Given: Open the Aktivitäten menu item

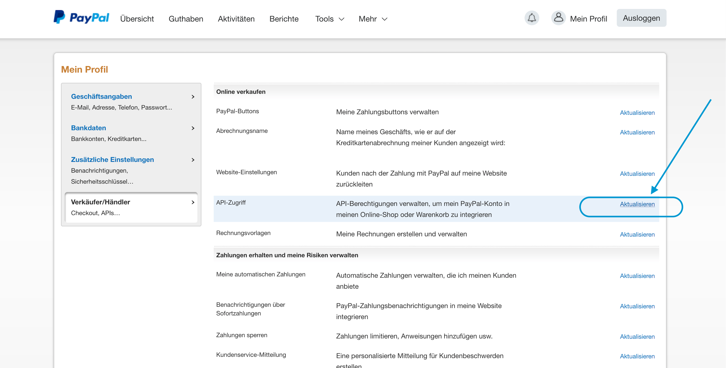Looking at the screenshot, I should tap(236, 19).
